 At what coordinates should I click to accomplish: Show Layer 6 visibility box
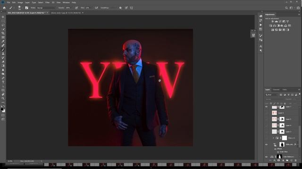[x=267, y=113]
